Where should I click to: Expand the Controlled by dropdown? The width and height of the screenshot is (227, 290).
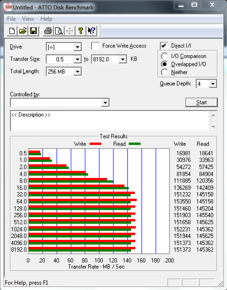(x=105, y=102)
